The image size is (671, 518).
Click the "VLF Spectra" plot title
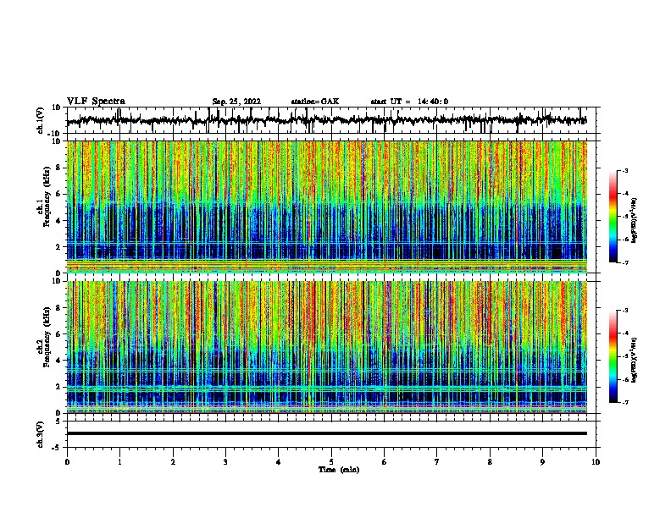point(96,102)
